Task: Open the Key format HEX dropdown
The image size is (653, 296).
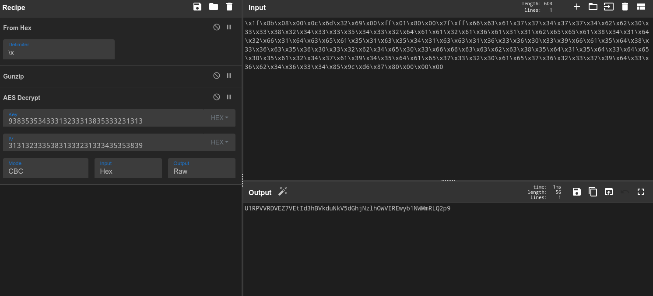Action: pyautogui.click(x=220, y=118)
